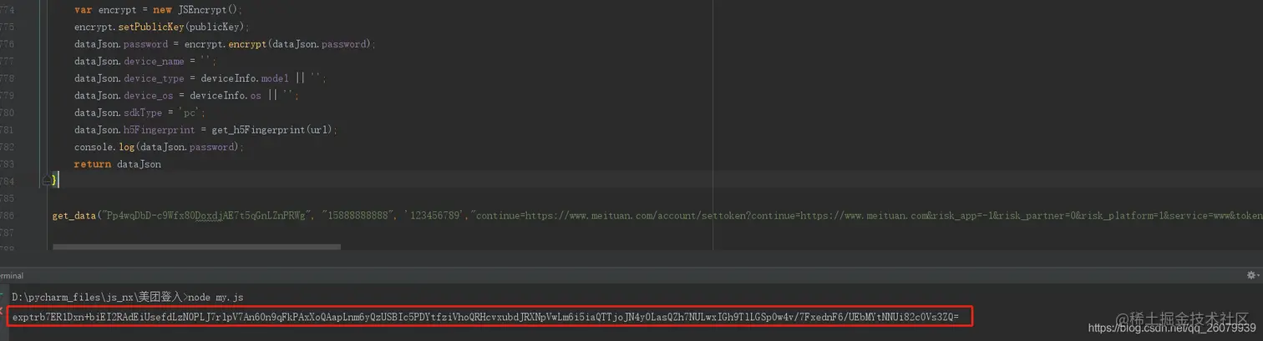1263x341 pixels.
Task: Click the 'dataJson.device_type = deviceInfo.model' line
Action: point(200,78)
